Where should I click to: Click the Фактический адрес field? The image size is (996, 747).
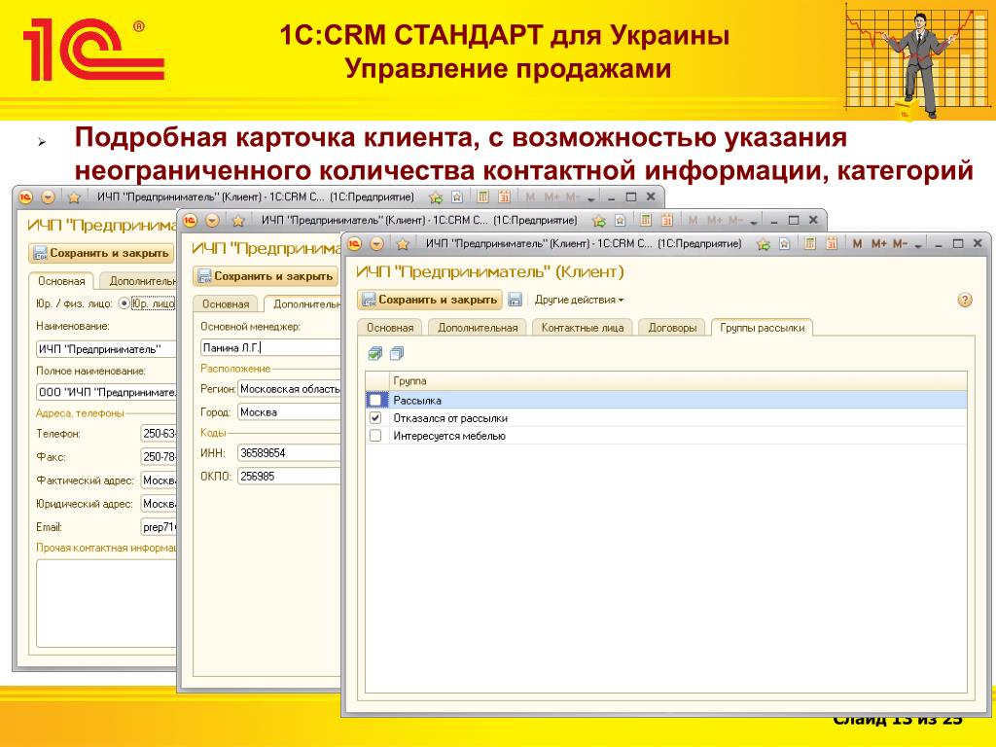click(x=159, y=480)
